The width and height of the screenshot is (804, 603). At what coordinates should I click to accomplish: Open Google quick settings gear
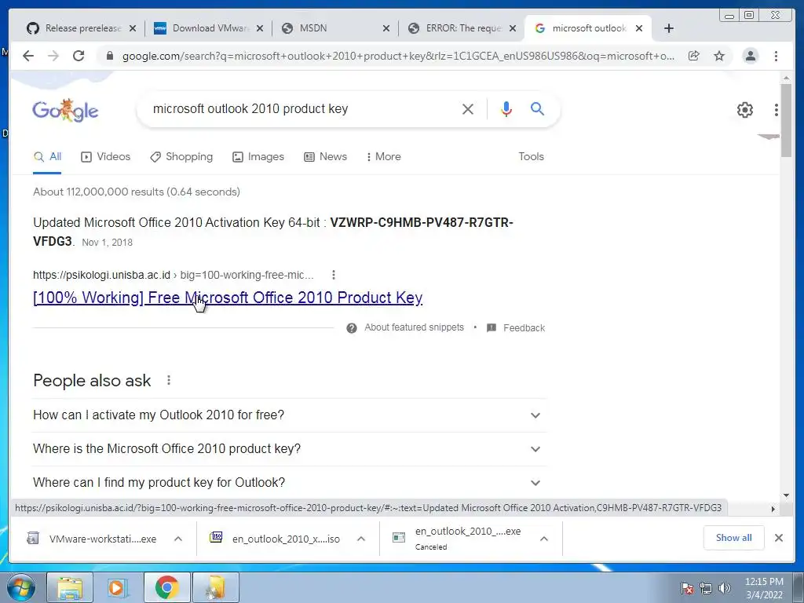click(745, 110)
